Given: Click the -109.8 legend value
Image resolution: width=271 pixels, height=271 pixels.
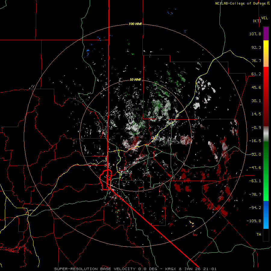Looking at the screenshot, I should tap(254, 221).
